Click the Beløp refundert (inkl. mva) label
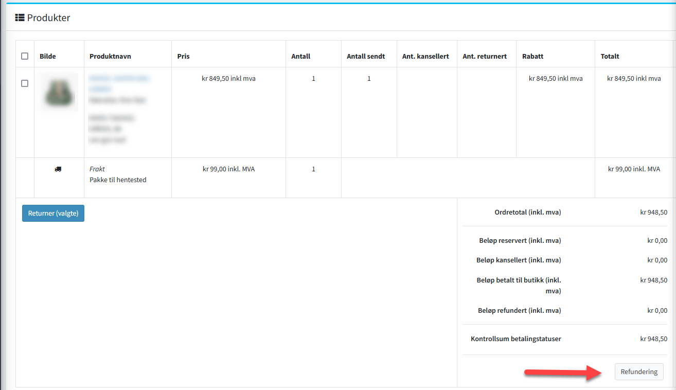 click(520, 311)
